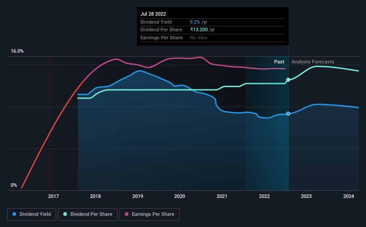
Task: Click the 2023 x-axis label
Action: [306, 196]
